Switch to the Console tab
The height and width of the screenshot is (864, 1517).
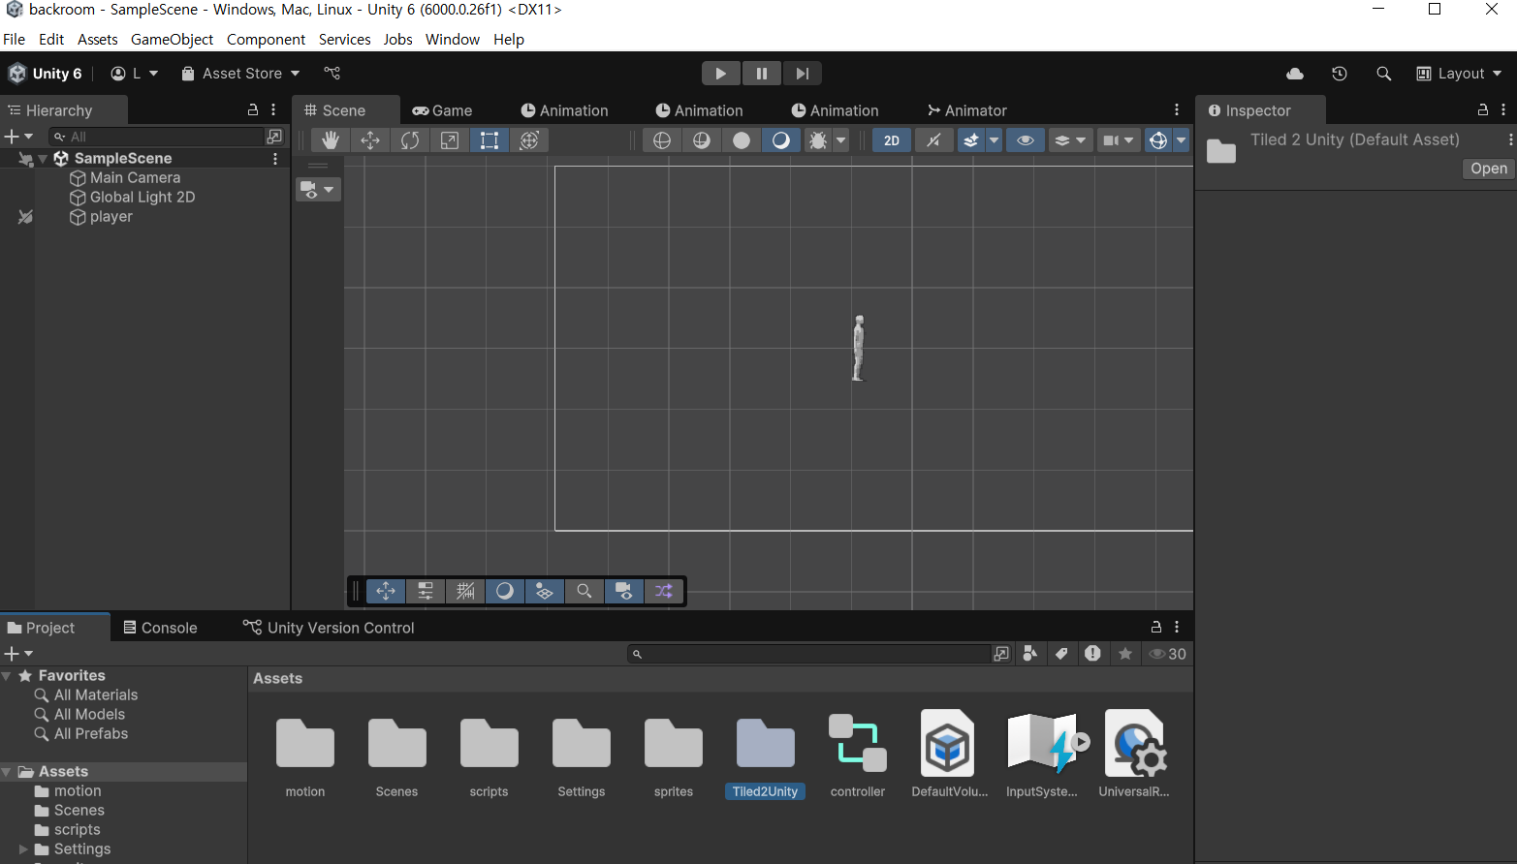click(161, 628)
